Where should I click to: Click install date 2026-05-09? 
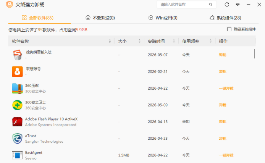coord(158,105)
